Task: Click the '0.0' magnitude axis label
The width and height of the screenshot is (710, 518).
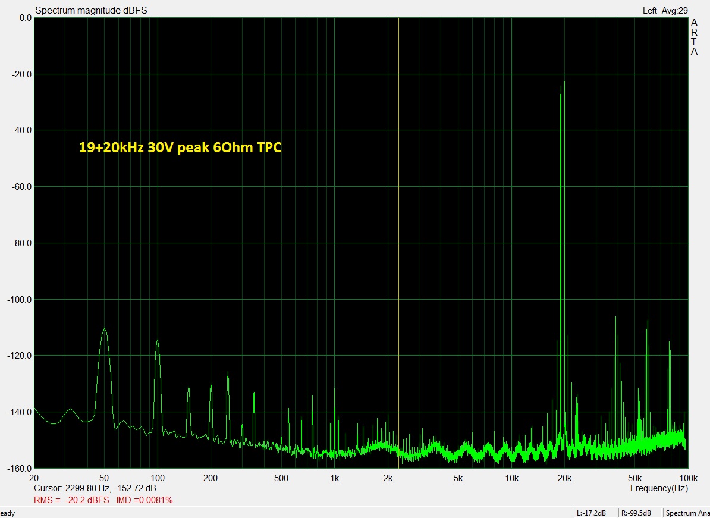Action: point(26,18)
